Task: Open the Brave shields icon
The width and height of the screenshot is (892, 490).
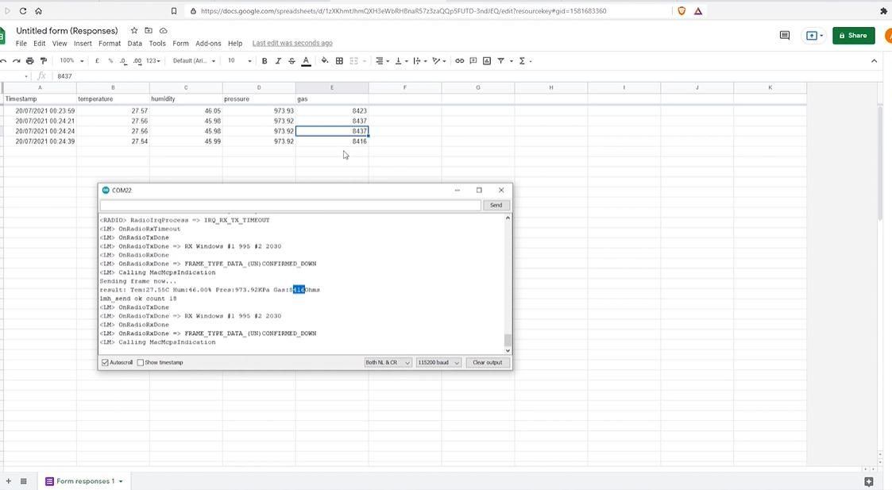Action: 682,11
